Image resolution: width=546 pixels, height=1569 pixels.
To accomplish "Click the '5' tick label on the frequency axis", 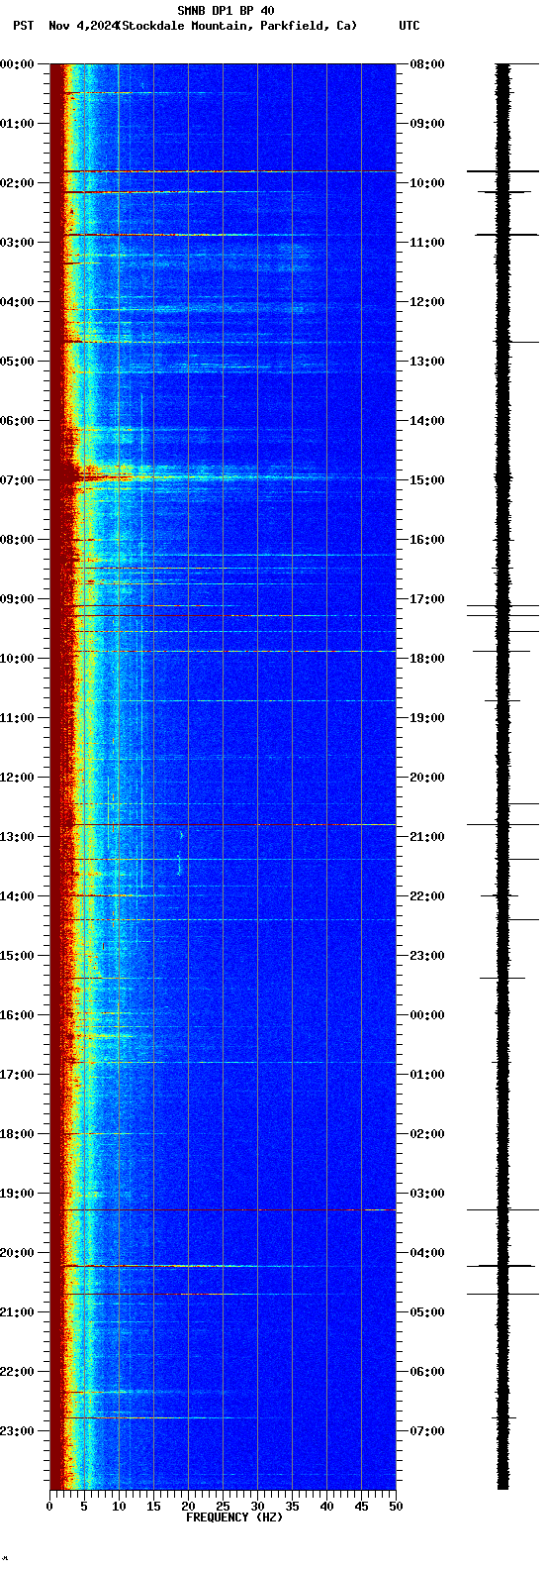I will coord(84,1507).
